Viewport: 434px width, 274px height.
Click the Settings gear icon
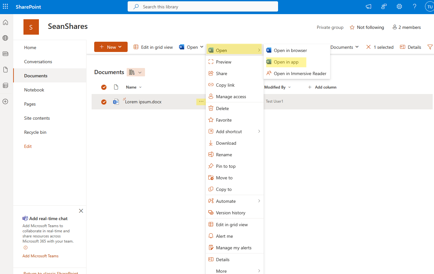coord(399,6)
